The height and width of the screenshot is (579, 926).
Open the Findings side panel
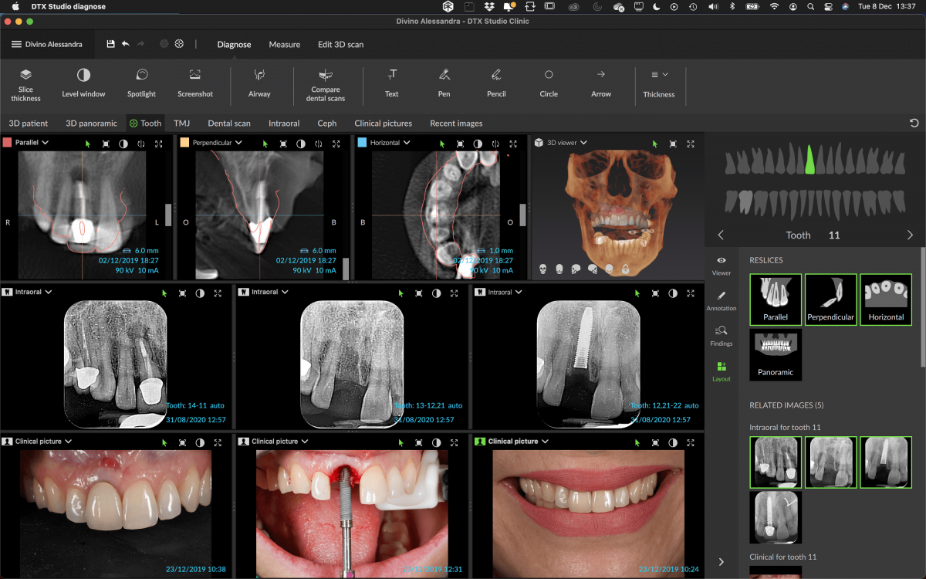722,335
